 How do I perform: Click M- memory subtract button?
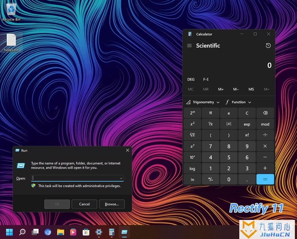coord(236,89)
